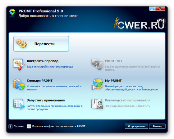The height and width of the screenshot is (139, 174).
Task: Click the text Задачи администрирования сетевой версии системы
Action: [x=132, y=68]
